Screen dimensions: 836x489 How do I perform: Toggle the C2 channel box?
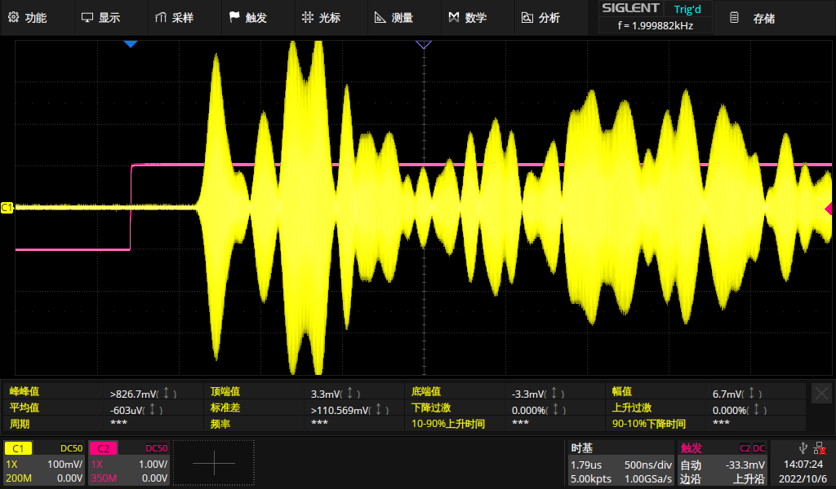pyautogui.click(x=129, y=463)
